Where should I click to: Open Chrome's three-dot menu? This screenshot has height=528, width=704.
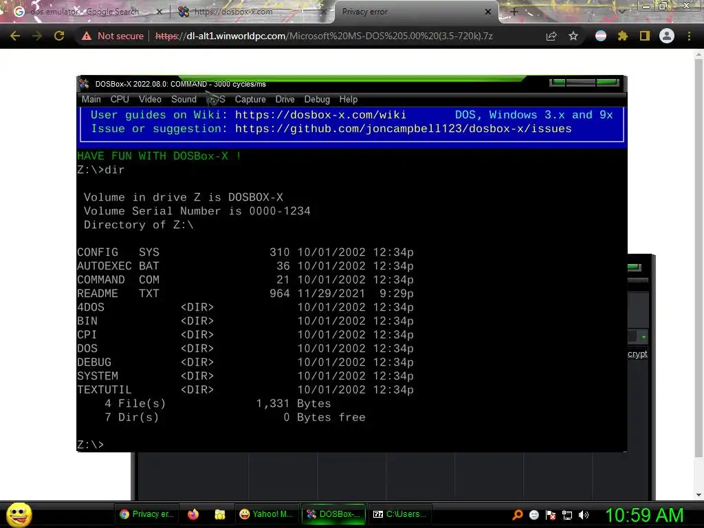(689, 36)
